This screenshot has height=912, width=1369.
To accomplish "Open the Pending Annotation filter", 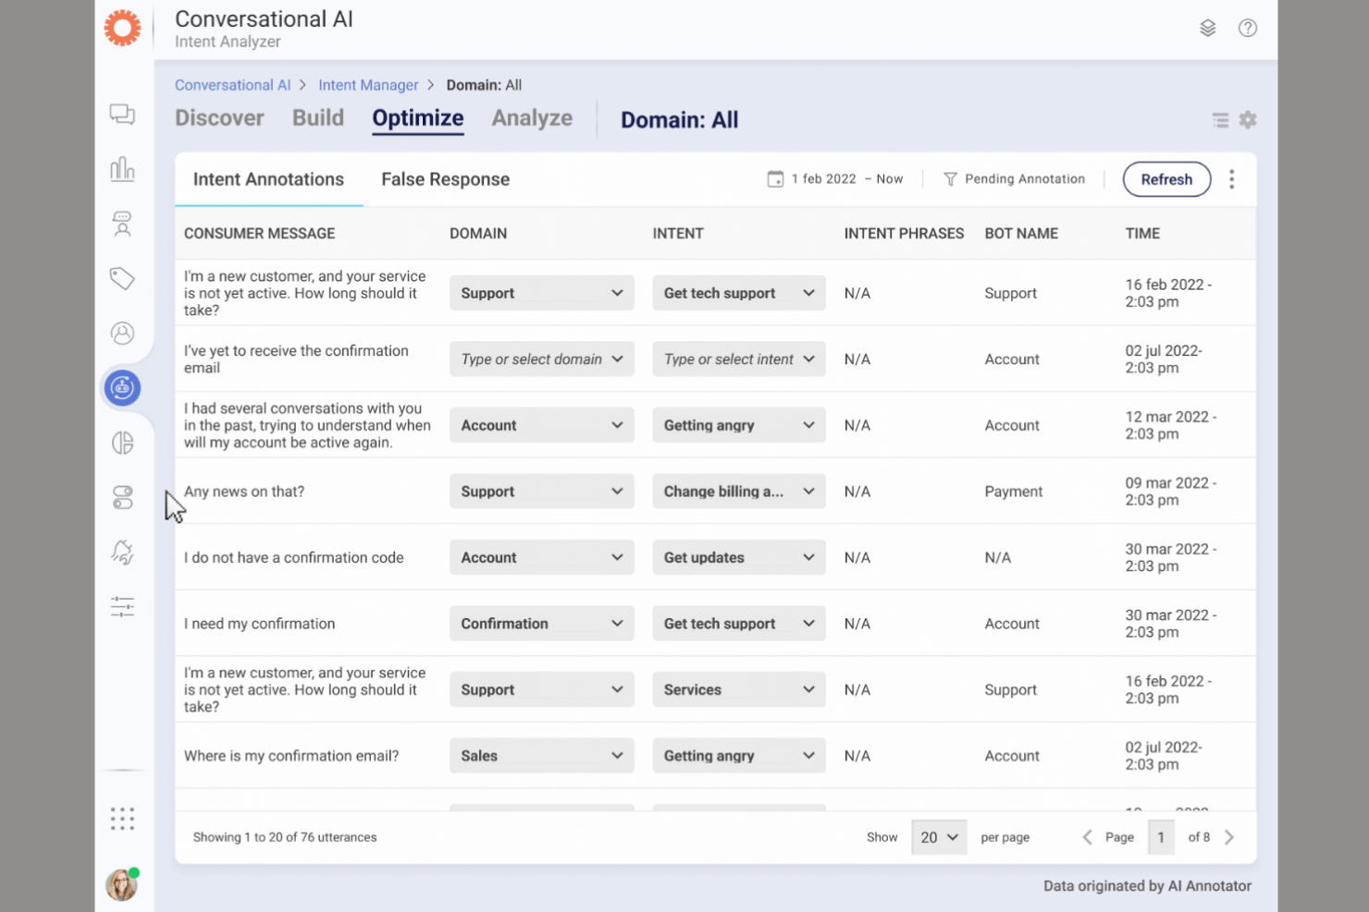I will pos(1015,178).
